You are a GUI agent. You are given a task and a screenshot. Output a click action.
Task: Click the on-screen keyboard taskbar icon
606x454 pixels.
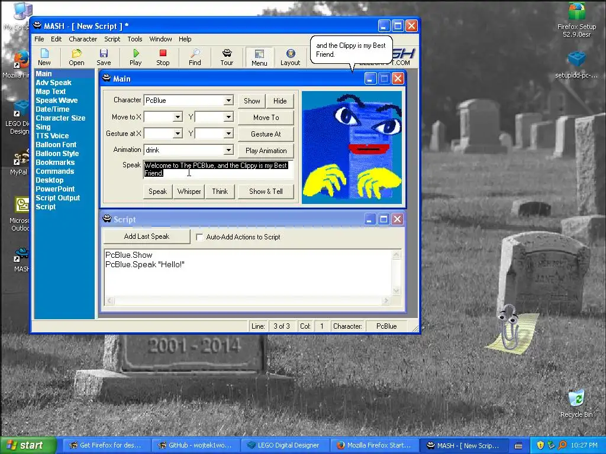pyautogui.click(x=518, y=446)
